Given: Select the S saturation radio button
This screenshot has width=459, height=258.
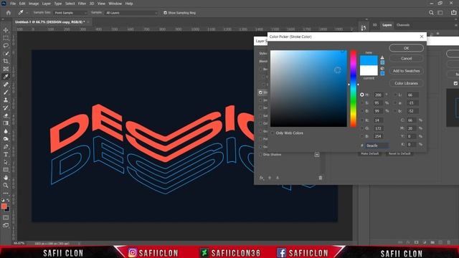Looking at the screenshot, I should coord(362,103).
